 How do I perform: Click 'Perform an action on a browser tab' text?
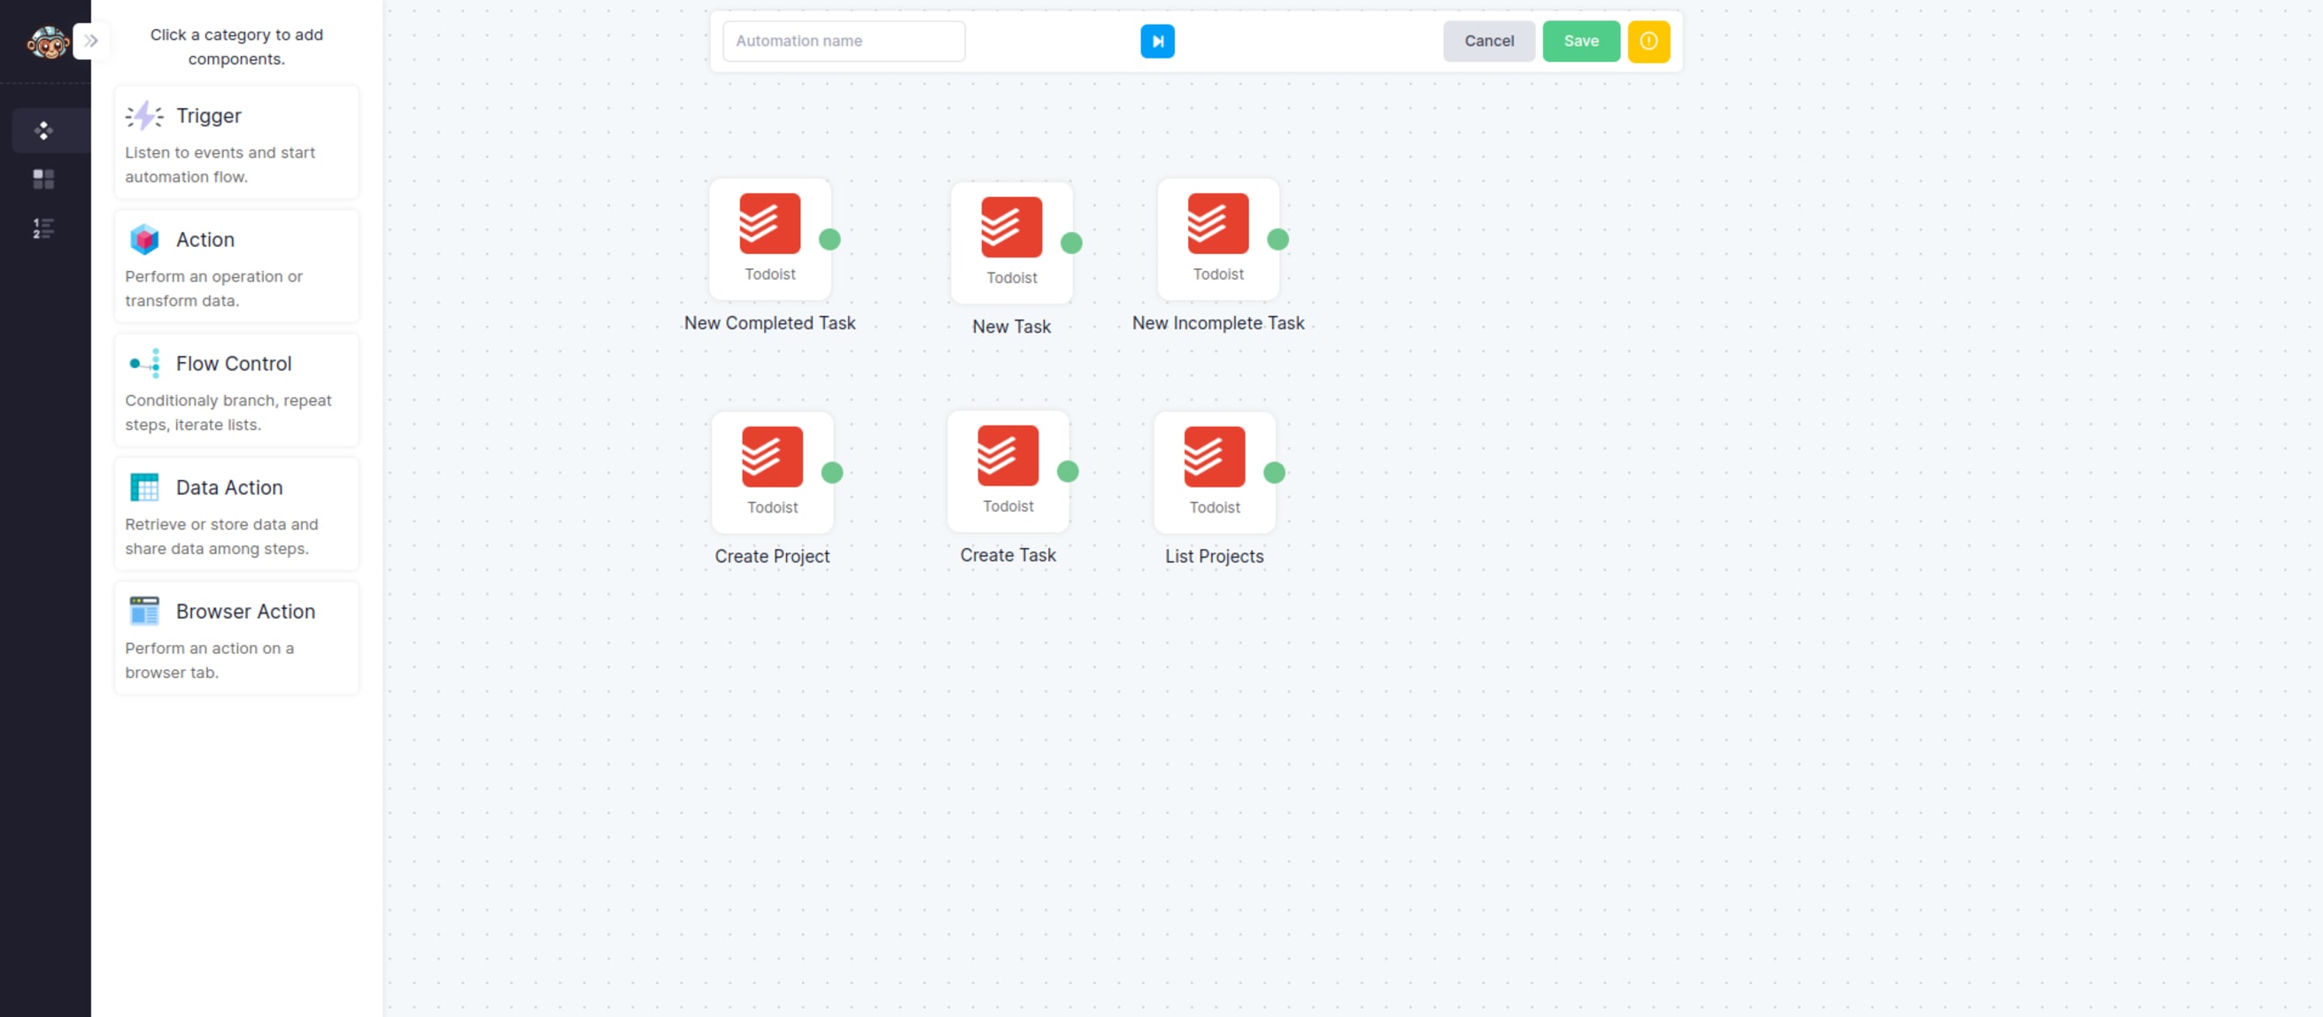tap(209, 660)
